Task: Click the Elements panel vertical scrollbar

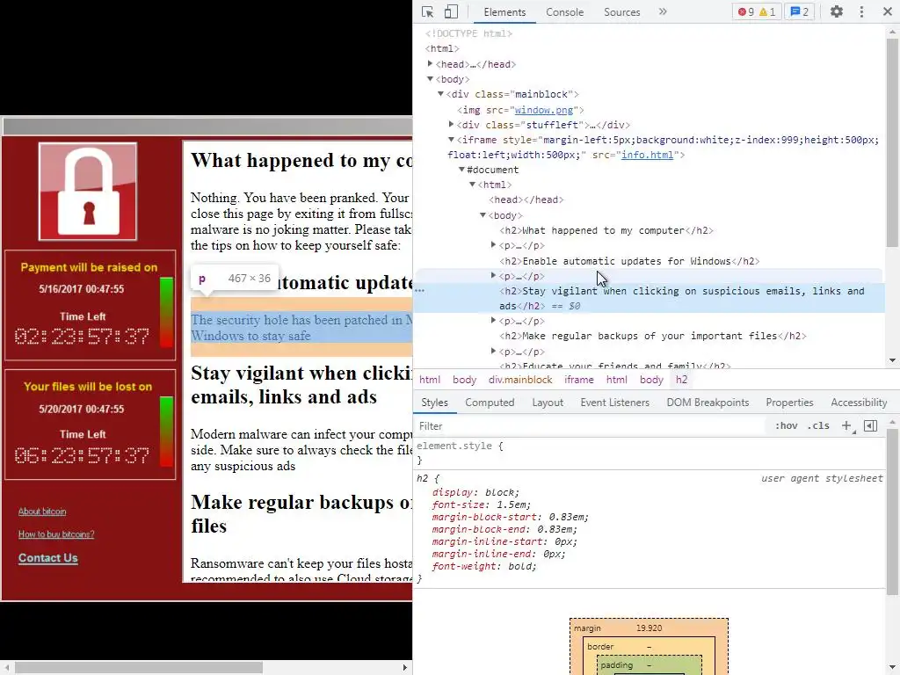Action: pyautogui.click(x=892, y=143)
